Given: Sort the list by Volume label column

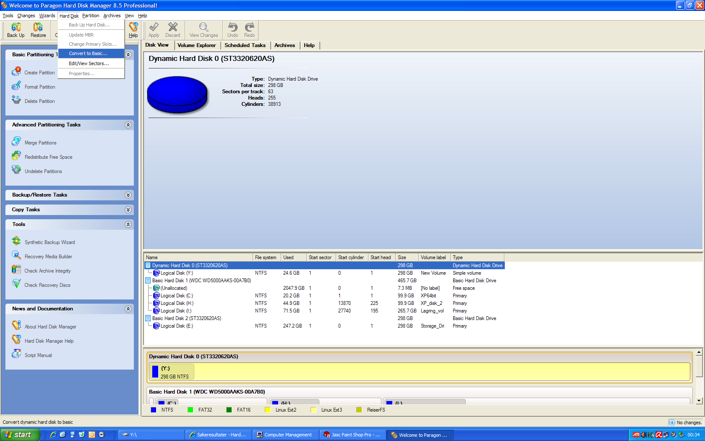Looking at the screenshot, I should tap(434, 257).
